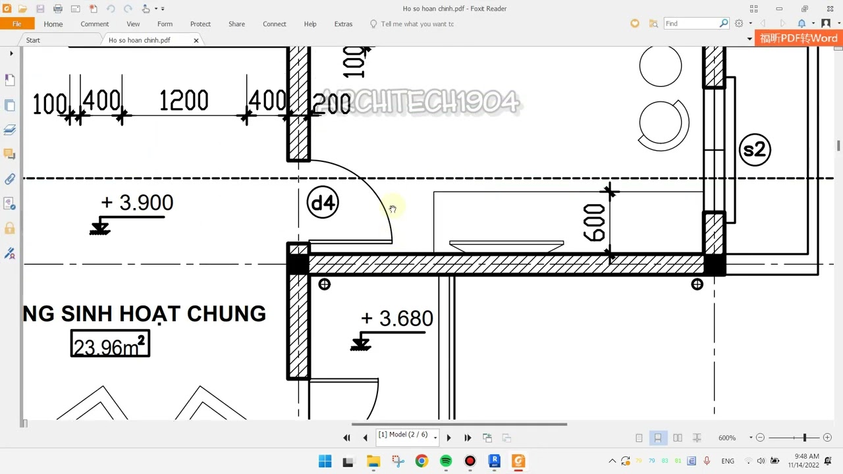
Task: Switch to the Home ribbon tab
Action: (53, 24)
